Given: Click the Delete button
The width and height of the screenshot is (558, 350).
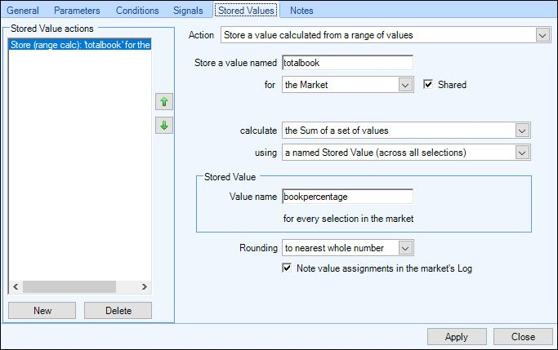Looking at the screenshot, I should [118, 311].
